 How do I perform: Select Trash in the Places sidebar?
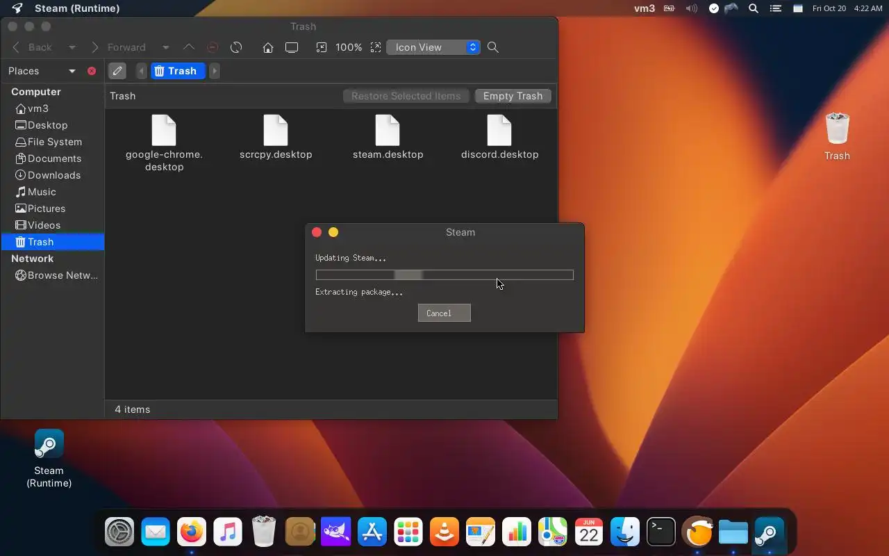click(x=52, y=242)
